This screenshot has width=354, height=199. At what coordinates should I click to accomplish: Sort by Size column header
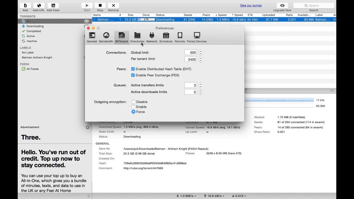131,15
